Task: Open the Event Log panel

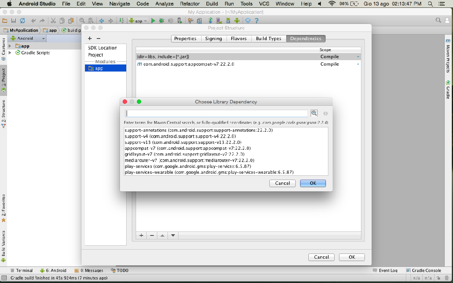Action: point(385,270)
